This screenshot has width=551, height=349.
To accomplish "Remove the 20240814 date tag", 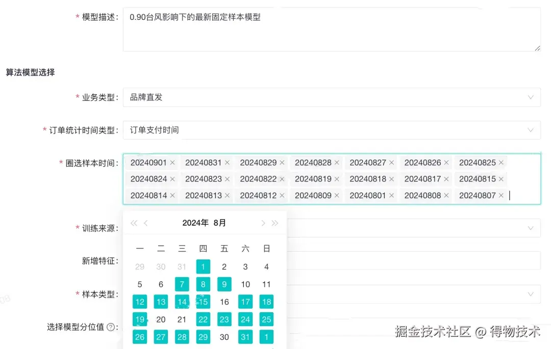I will tap(172, 195).
